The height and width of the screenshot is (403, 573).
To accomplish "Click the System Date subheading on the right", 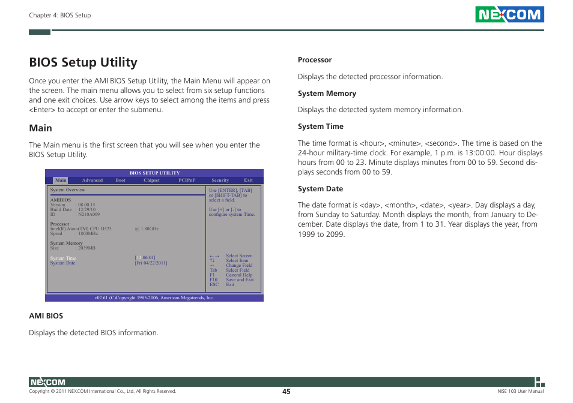I will 321,189.
